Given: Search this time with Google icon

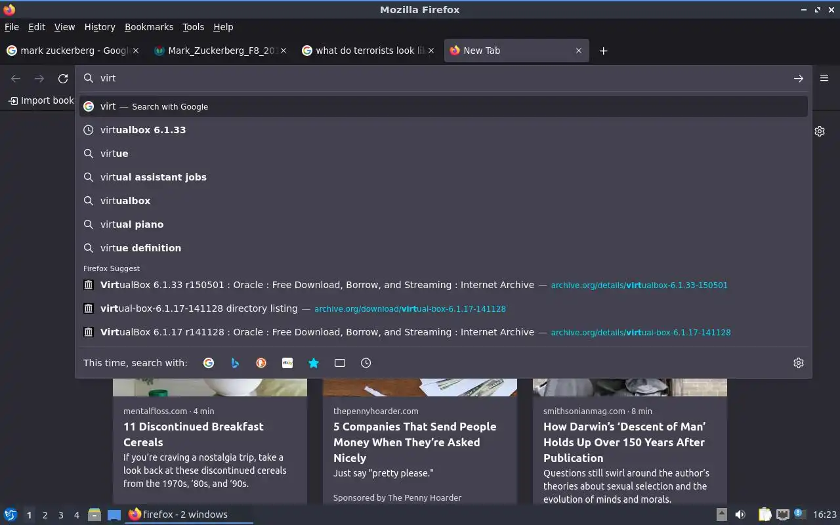Looking at the screenshot, I should point(209,363).
